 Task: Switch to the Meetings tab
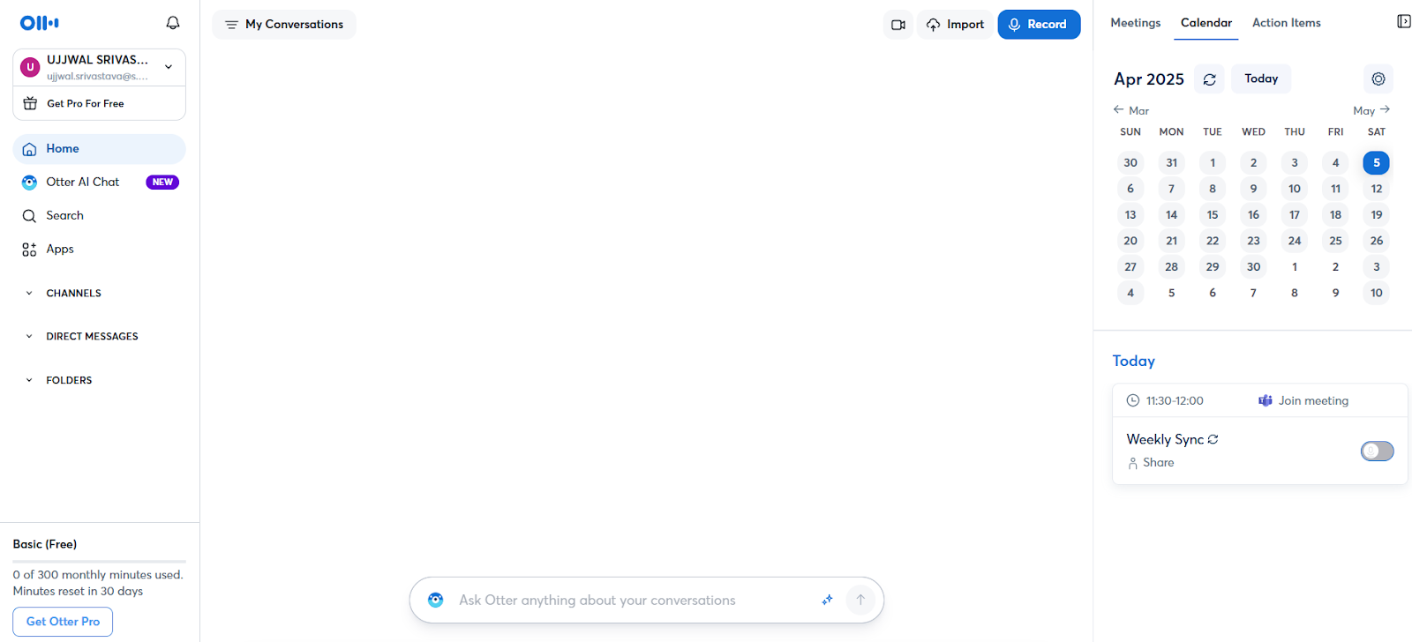tap(1135, 23)
